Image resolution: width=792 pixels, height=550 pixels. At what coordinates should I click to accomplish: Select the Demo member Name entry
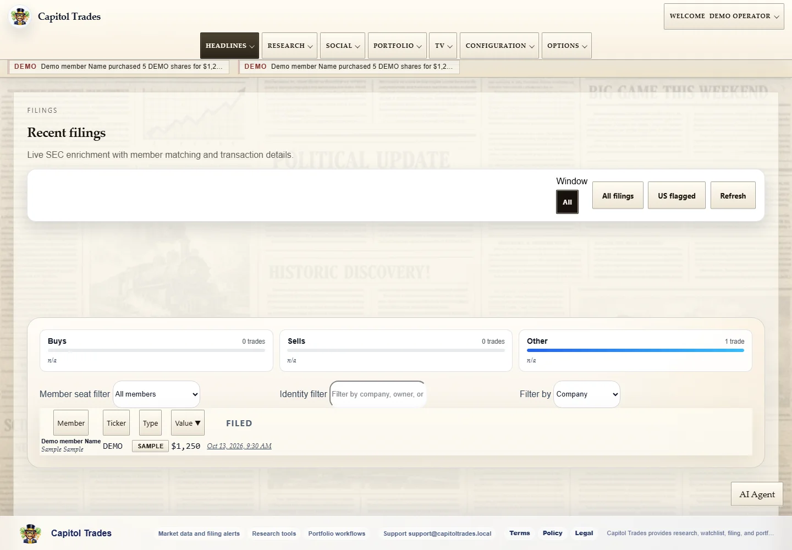[71, 441]
